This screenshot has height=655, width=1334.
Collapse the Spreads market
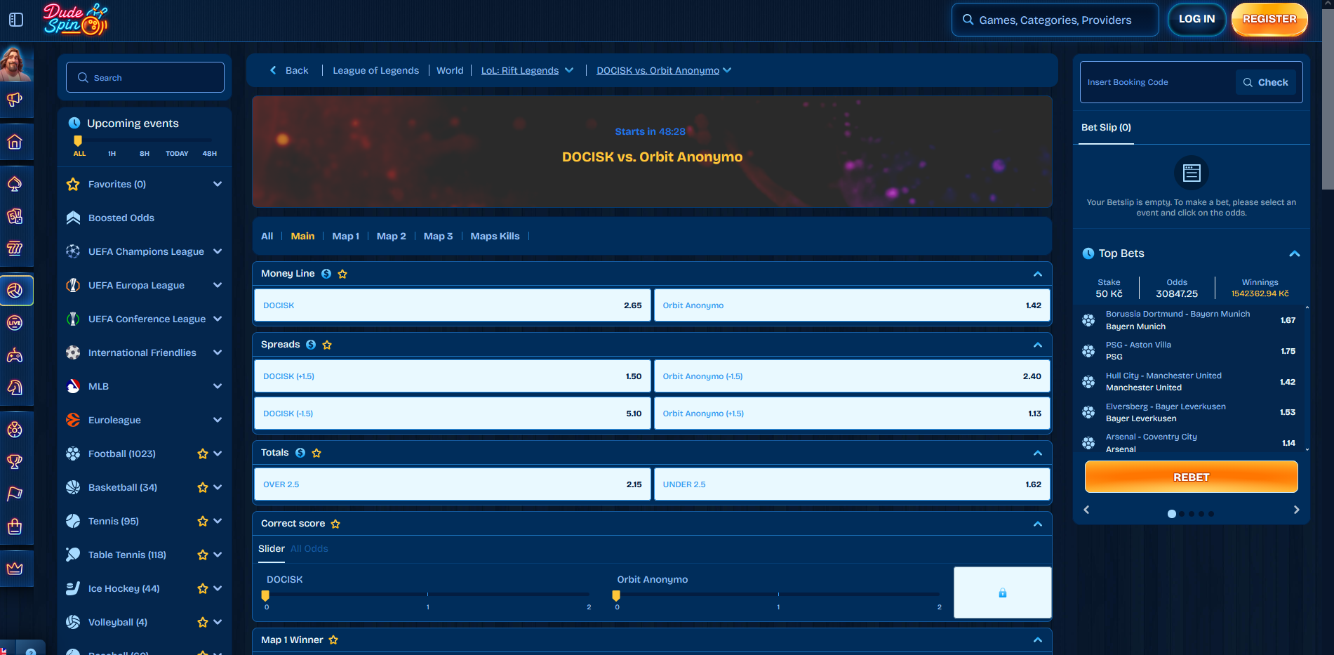click(x=1037, y=345)
